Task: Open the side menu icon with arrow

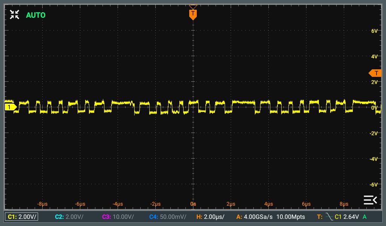Action: point(370,200)
